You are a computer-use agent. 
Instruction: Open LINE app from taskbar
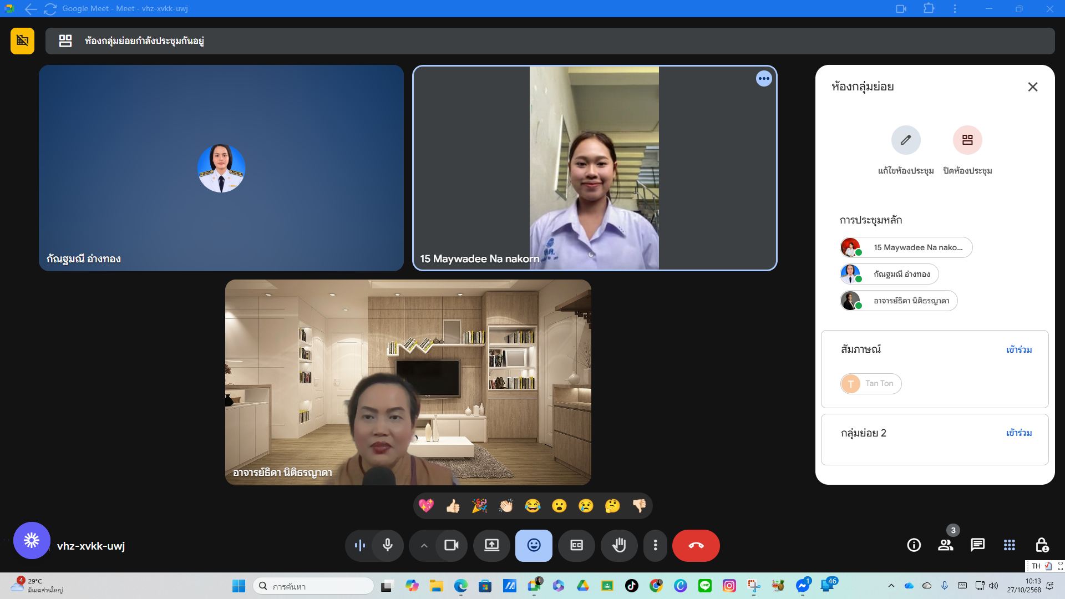click(x=704, y=586)
